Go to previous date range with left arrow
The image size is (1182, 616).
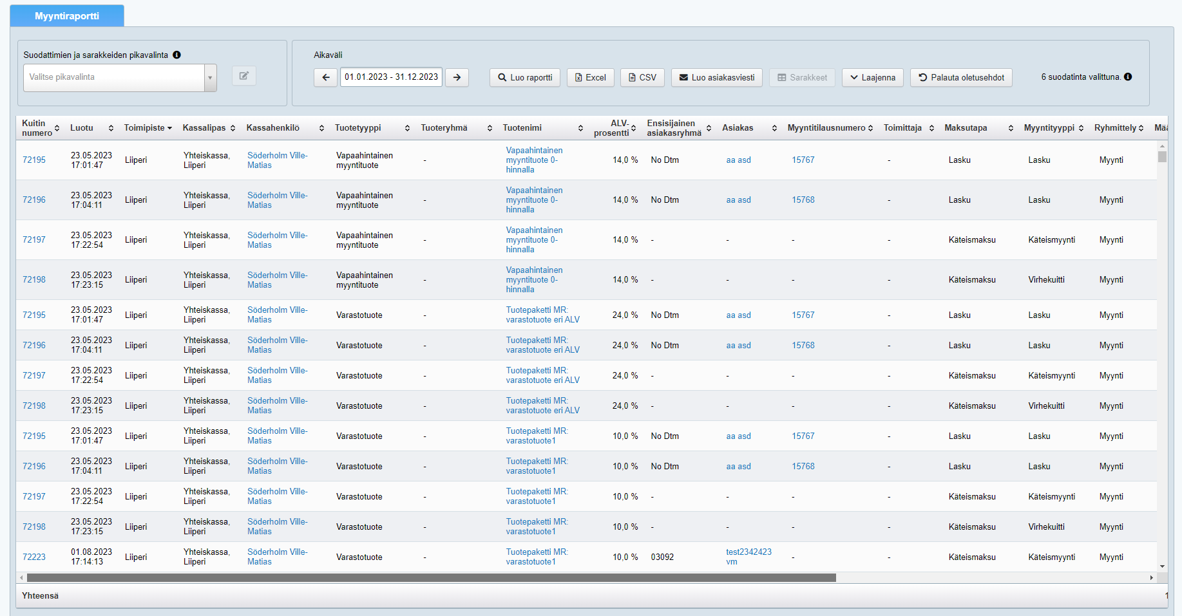[325, 77]
